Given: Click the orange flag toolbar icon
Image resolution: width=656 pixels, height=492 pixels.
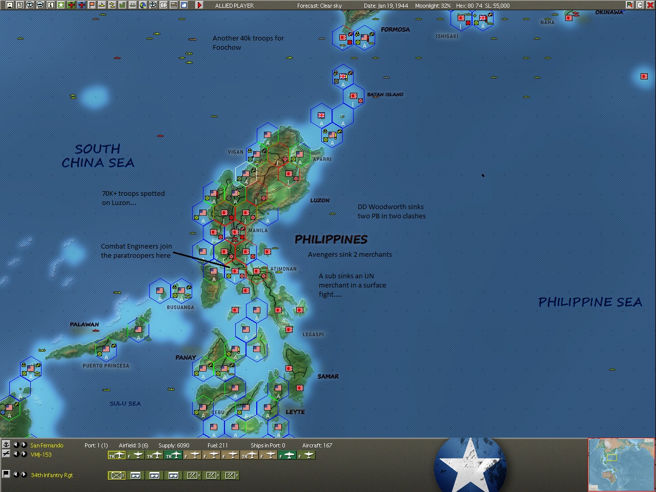Looking at the screenshot, I should (92, 5).
